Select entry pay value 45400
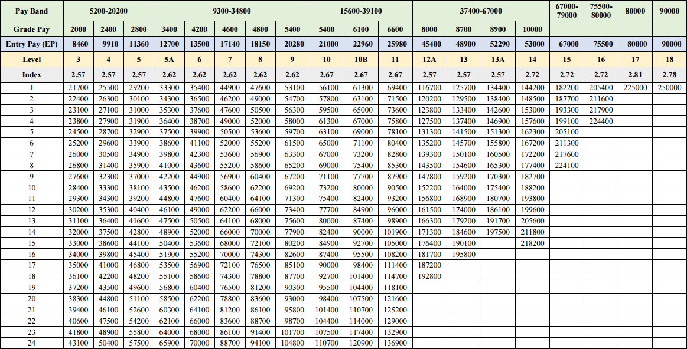Viewport: 687px width, 349px height. click(x=429, y=44)
